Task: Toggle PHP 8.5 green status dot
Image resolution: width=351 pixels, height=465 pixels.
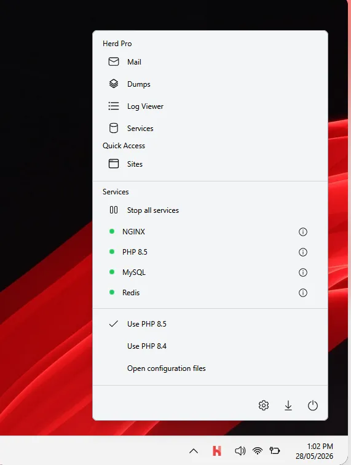Action: pos(112,252)
